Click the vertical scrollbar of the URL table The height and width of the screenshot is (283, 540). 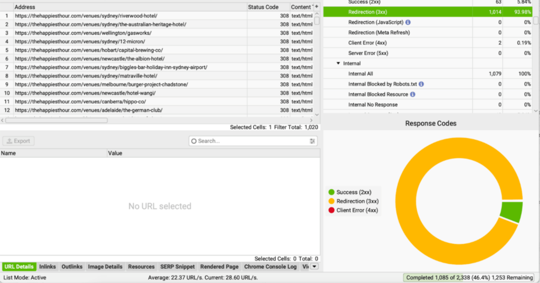coord(317,22)
